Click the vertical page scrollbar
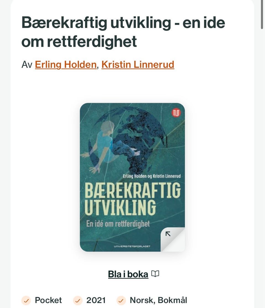This screenshot has width=265, height=308. [x=262, y=15]
